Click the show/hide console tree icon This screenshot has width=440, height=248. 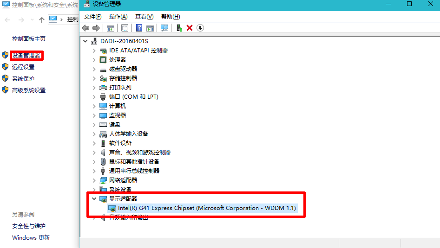pos(111,28)
